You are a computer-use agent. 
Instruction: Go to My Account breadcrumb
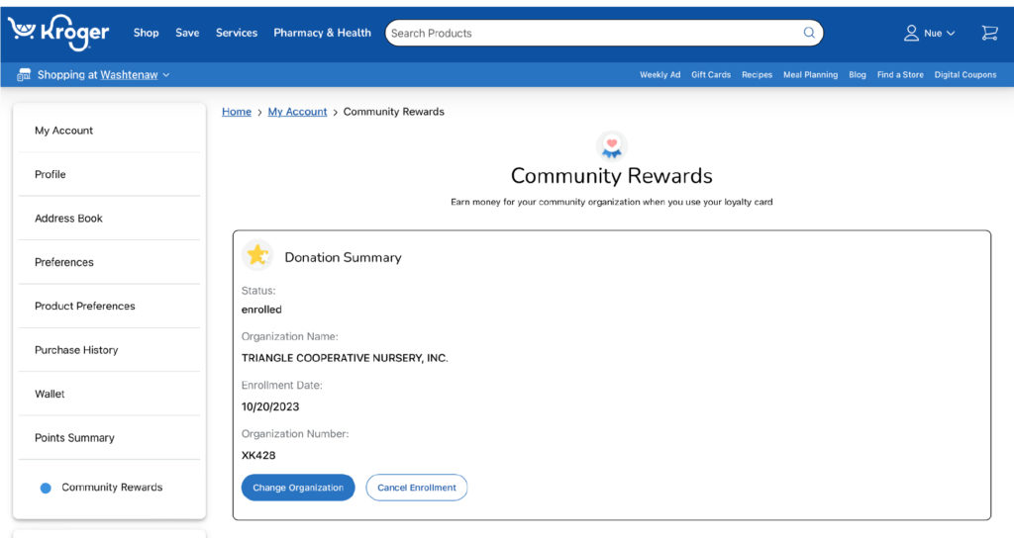(x=297, y=112)
